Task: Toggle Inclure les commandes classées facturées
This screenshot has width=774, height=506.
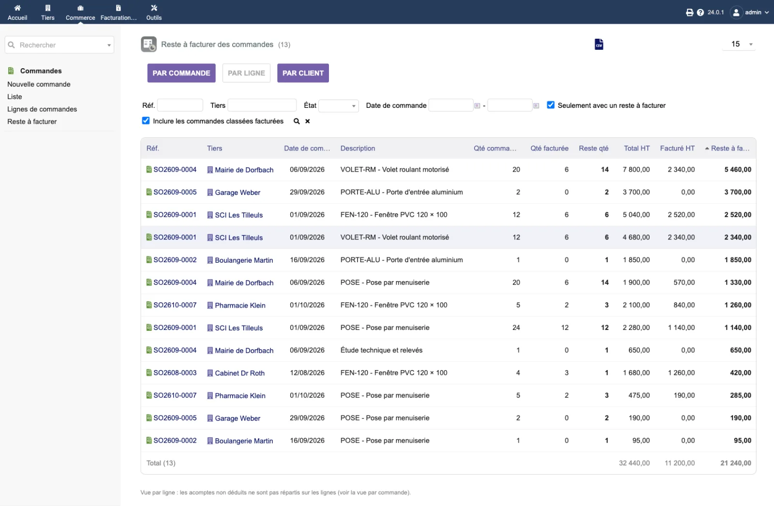Action: click(x=146, y=120)
